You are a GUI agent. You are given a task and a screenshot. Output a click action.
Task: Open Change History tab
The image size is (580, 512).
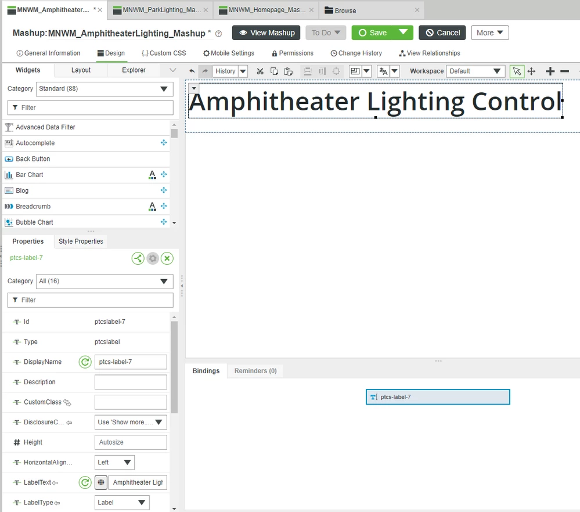[356, 53]
